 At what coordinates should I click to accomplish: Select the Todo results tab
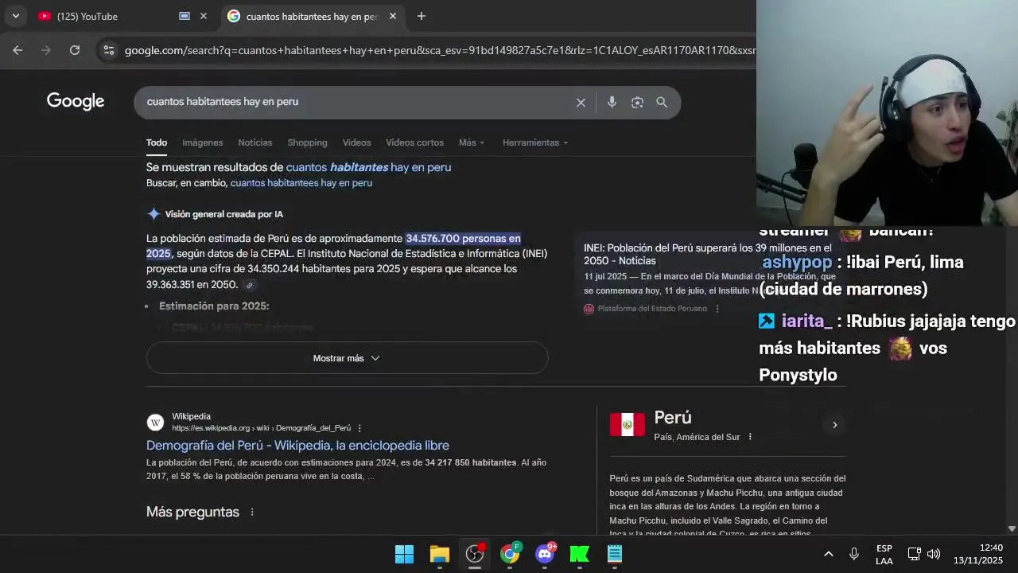click(157, 142)
